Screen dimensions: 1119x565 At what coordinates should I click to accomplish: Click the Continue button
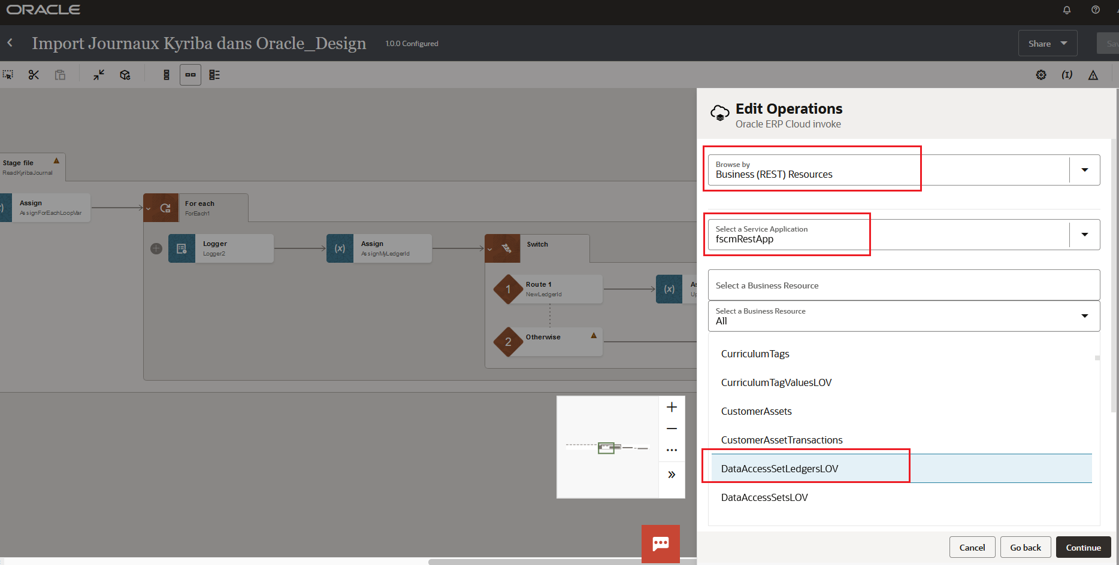pyautogui.click(x=1083, y=548)
